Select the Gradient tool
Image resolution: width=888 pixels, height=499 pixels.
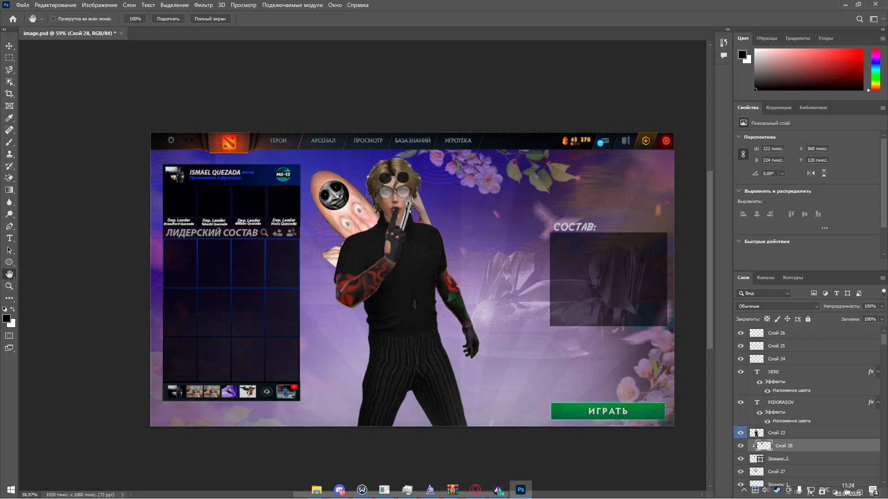pyautogui.click(x=9, y=190)
